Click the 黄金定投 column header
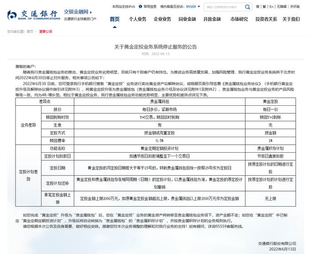The height and width of the screenshot is (254, 310). tap(271, 101)
